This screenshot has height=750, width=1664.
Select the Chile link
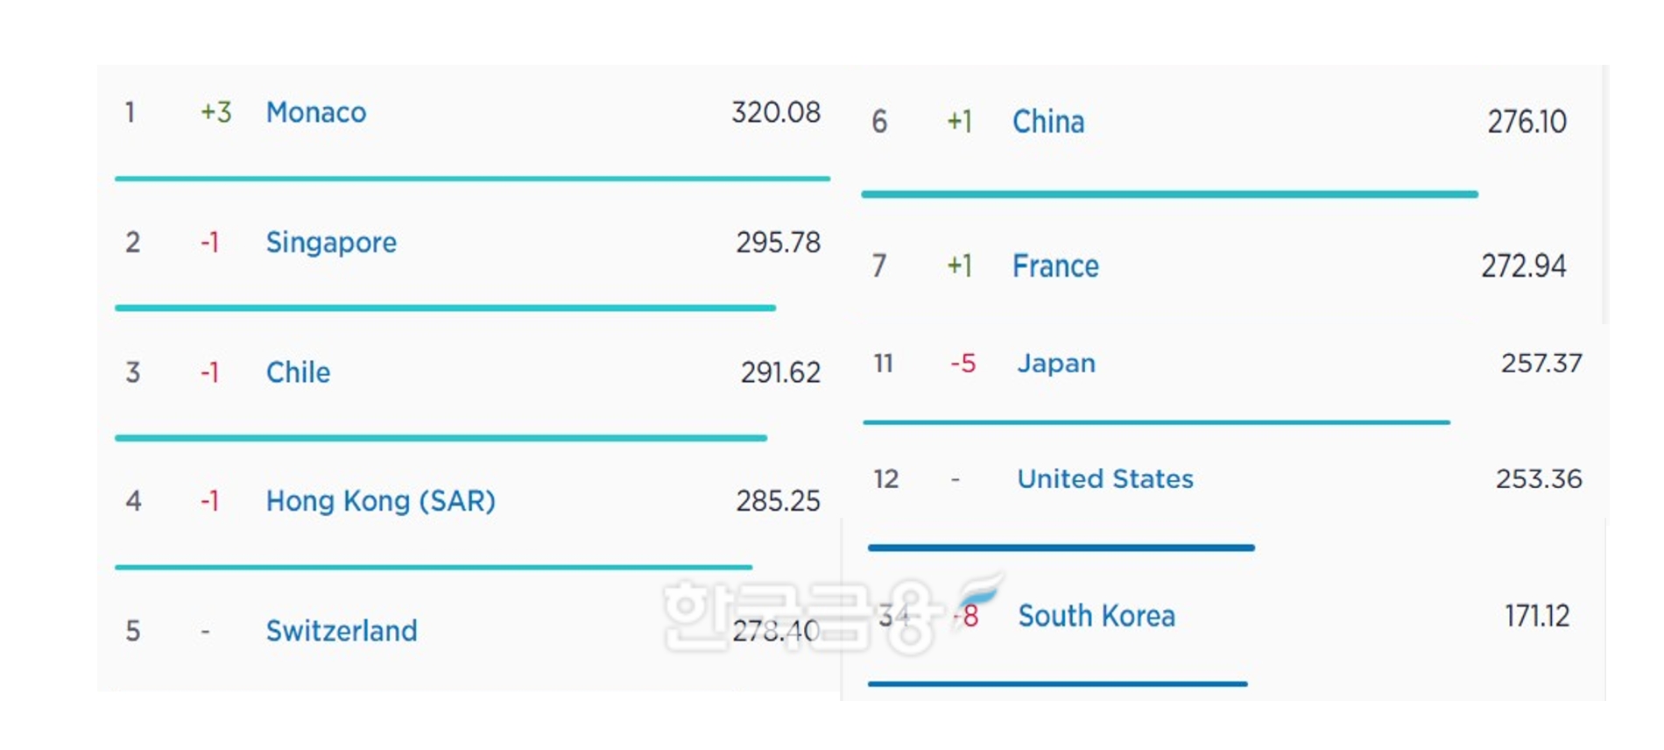pos(298,372)
